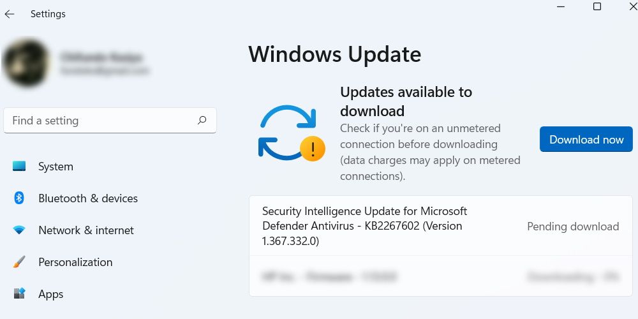Click the yellow warning badge on the update icon

pyautogui.click(x=313, y=149)
